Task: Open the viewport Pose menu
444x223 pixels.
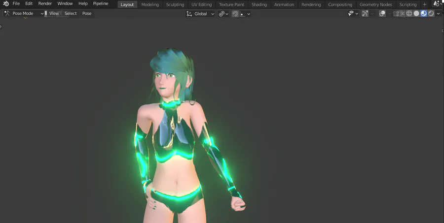Action: 87,14
